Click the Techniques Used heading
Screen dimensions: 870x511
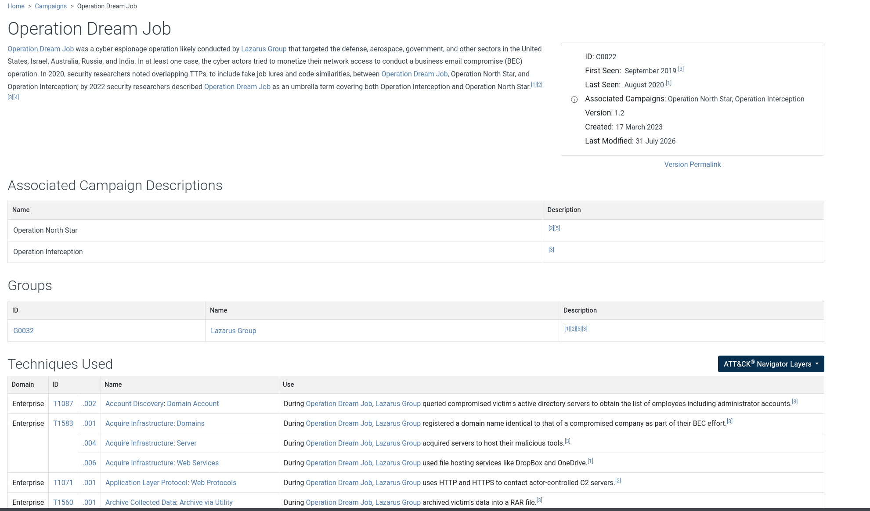[60, 364]
